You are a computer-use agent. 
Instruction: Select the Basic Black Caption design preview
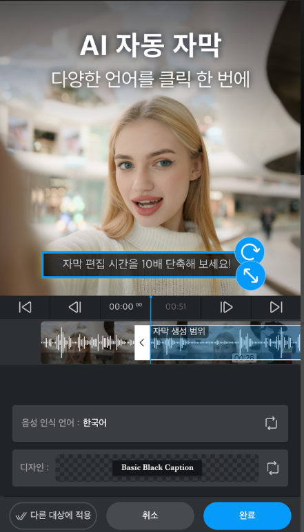(x=157, y=468)
